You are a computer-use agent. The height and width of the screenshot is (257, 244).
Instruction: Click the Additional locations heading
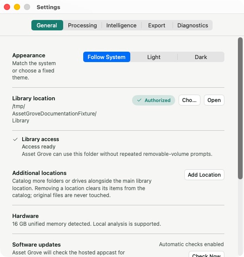tap(39, 173)
